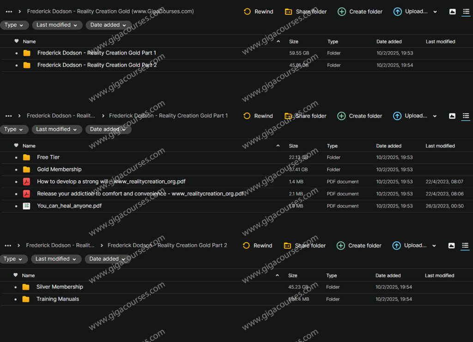This screenshot has width=473, height=342.
Task: Click Share folder icon in the Part 2 toolbar
Action: 287,245
